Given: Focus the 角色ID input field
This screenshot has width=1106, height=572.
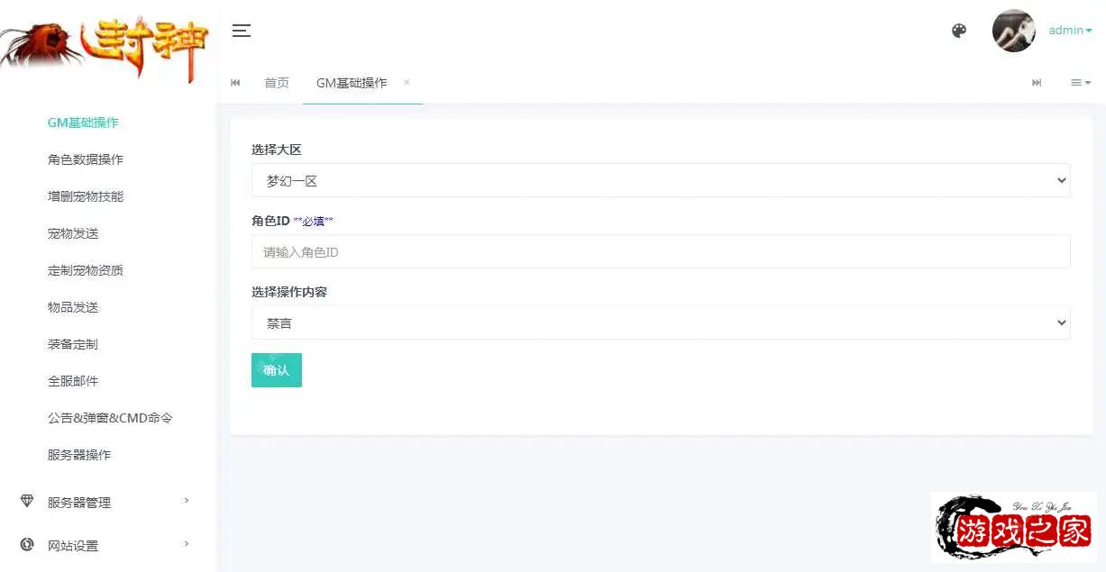Looking at the screenshot, I should point(660,252).
